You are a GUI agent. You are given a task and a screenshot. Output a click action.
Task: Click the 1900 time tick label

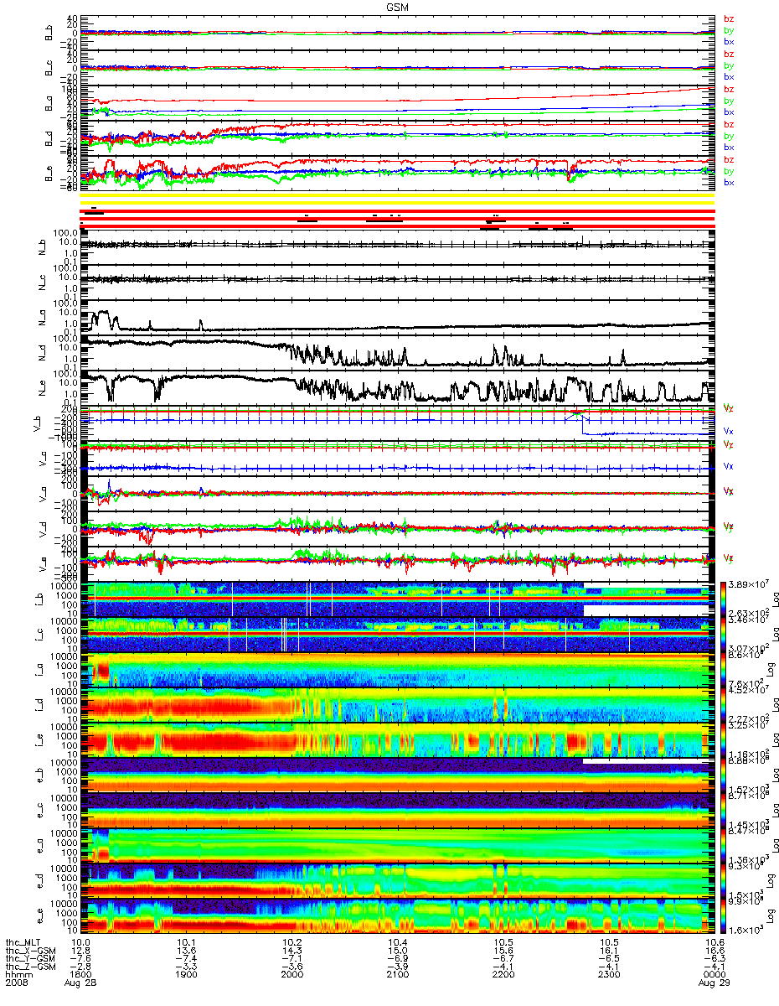click(186, 974)
